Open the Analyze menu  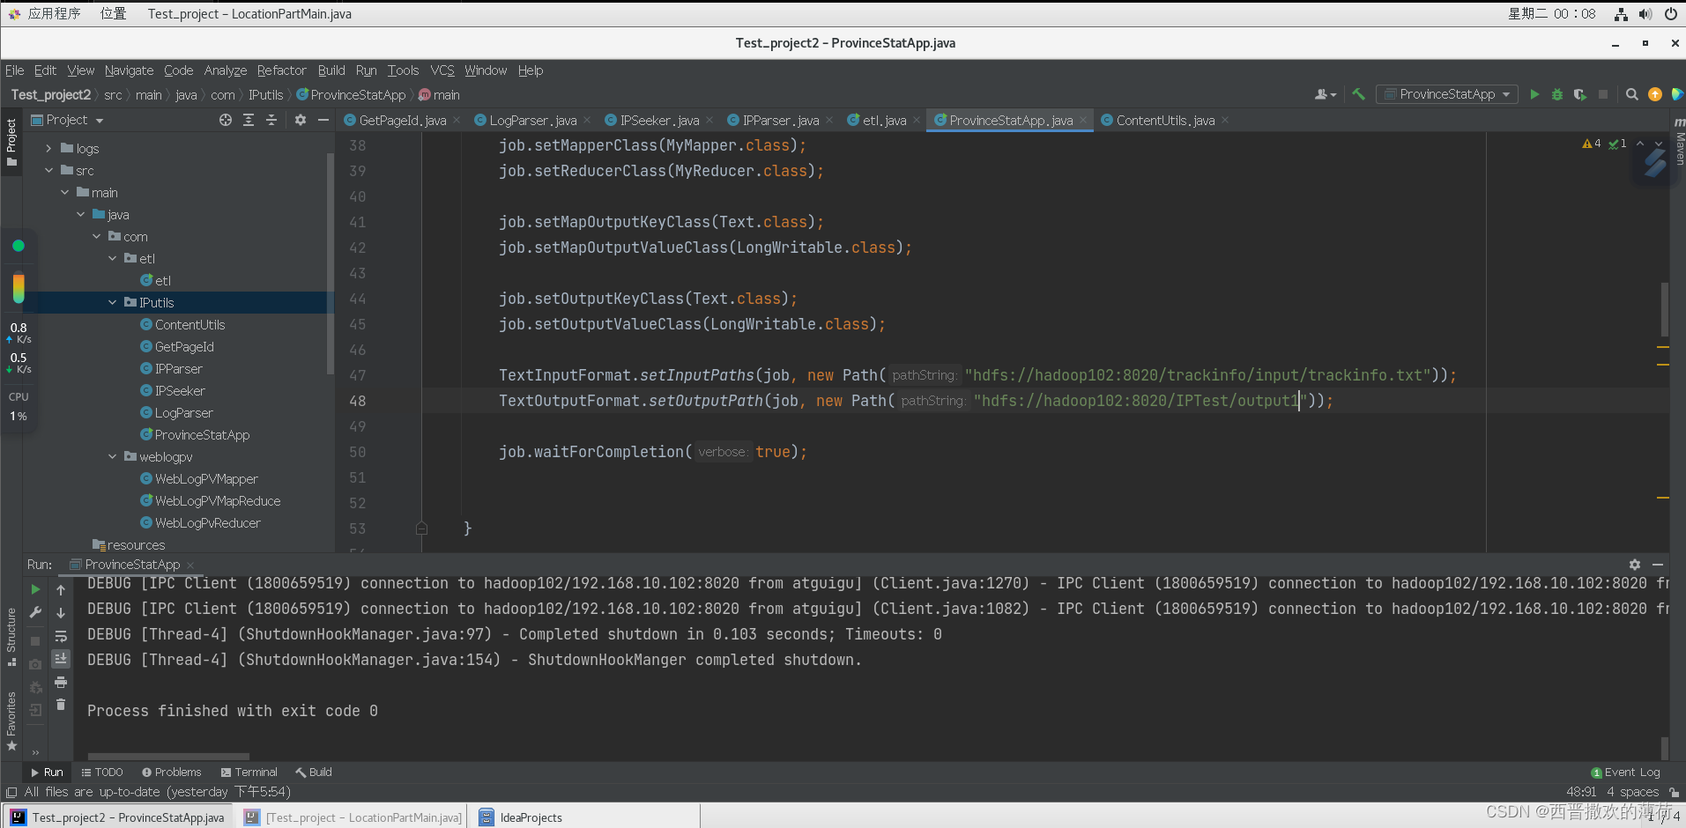226,70
